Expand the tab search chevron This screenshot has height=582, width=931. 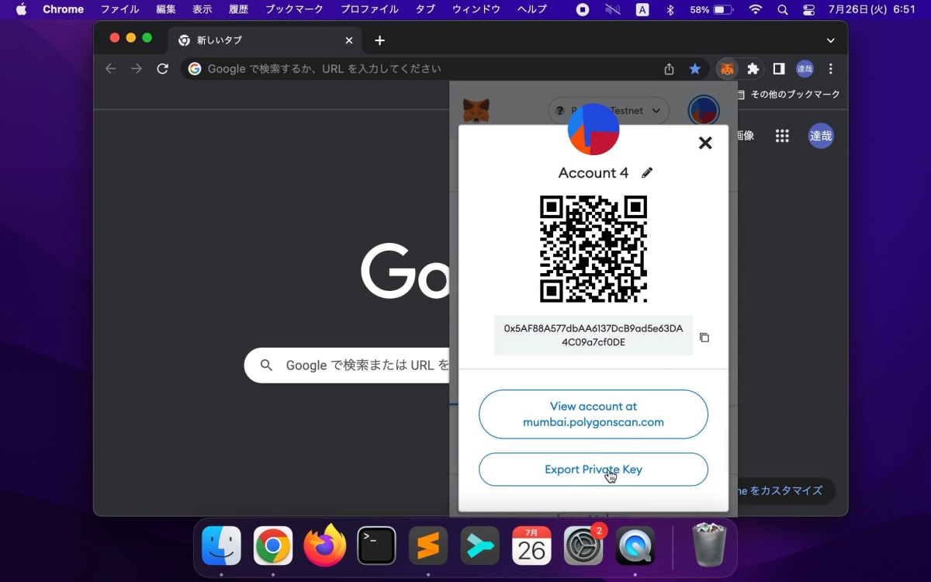(830, 40)
